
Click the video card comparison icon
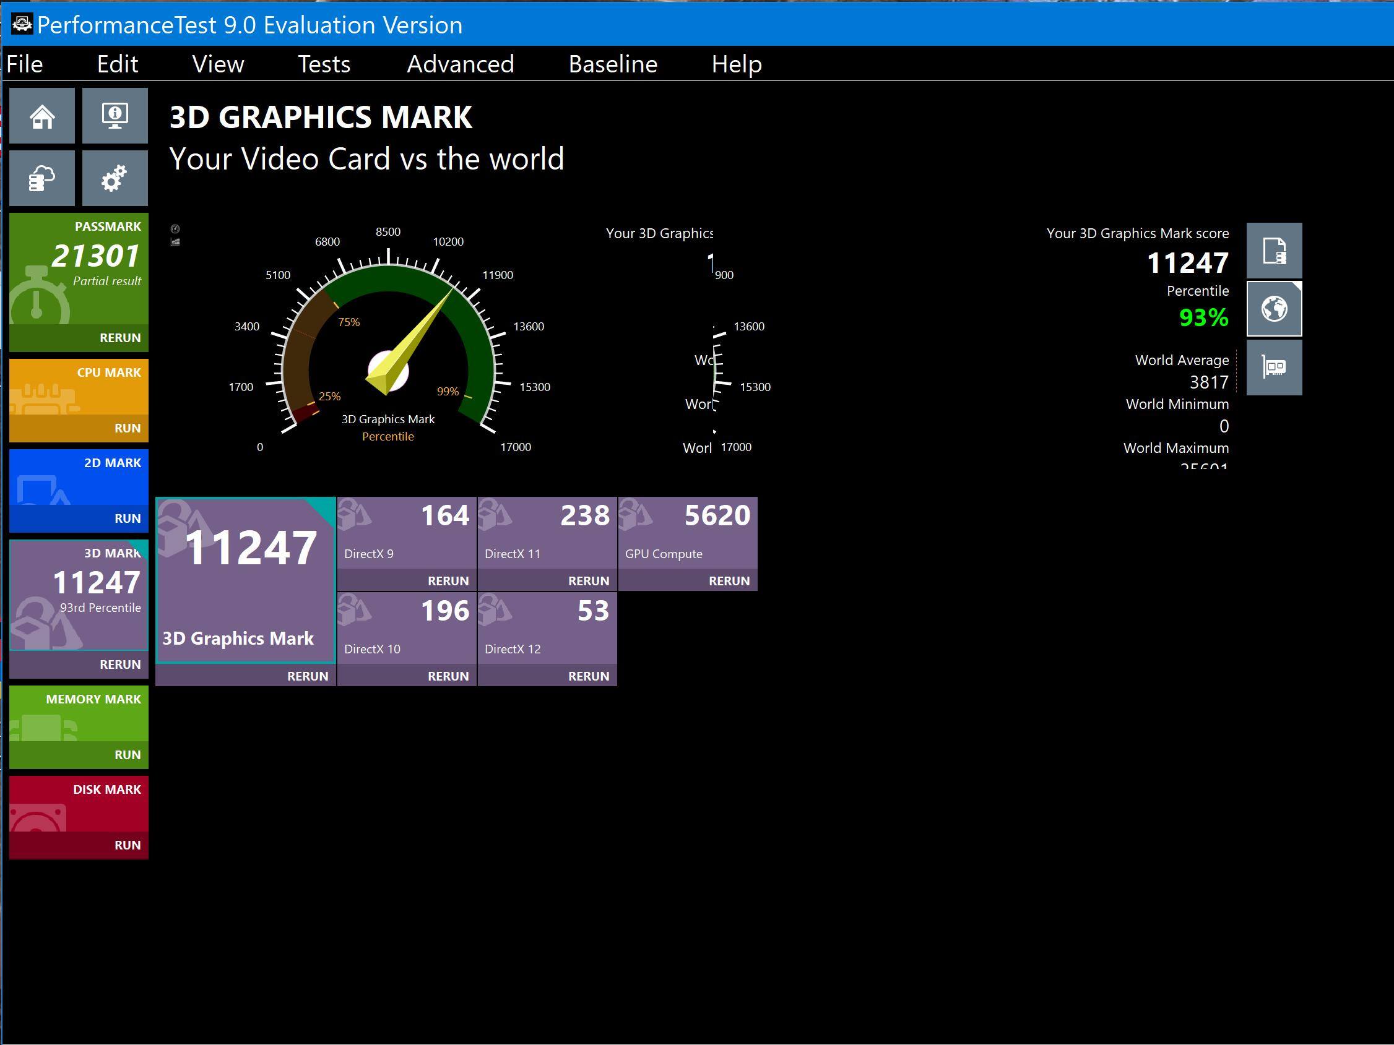click(x=1274, y=368)
